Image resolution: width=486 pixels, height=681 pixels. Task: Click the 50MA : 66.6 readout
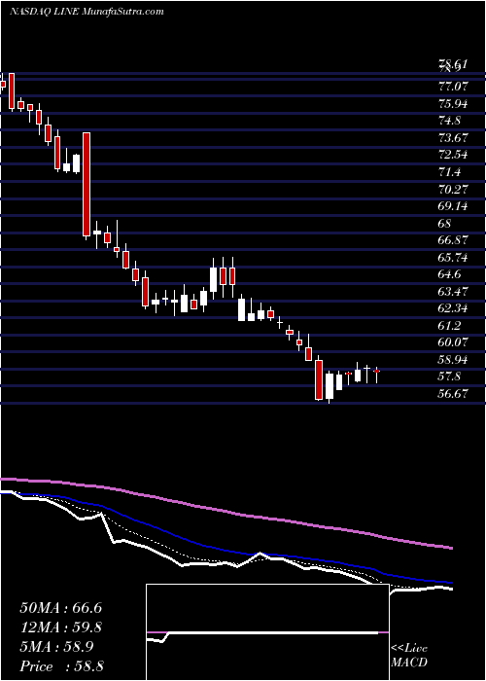[x=61, y=608]
